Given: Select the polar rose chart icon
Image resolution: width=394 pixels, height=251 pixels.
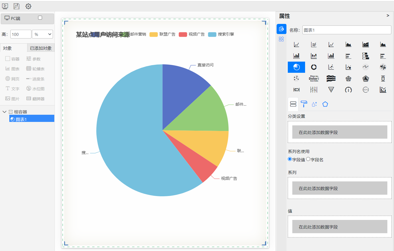Looking at the screenshot, I should (x=383, y=67).
